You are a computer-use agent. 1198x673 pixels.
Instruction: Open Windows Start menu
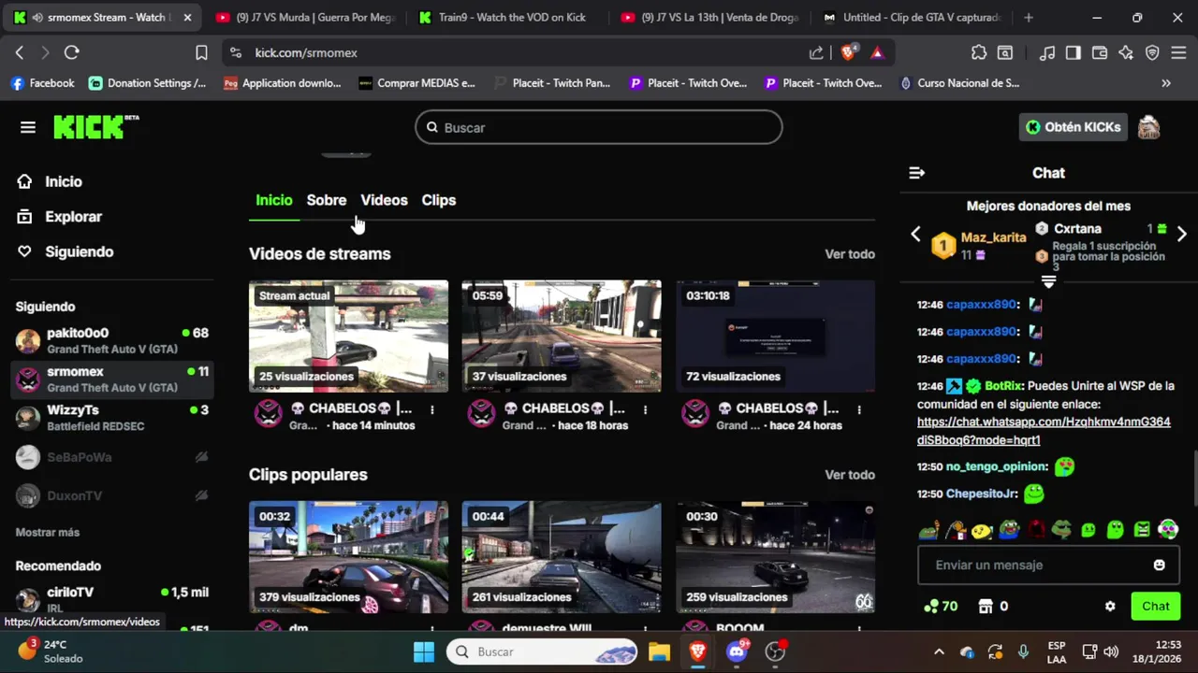(424, 652)
